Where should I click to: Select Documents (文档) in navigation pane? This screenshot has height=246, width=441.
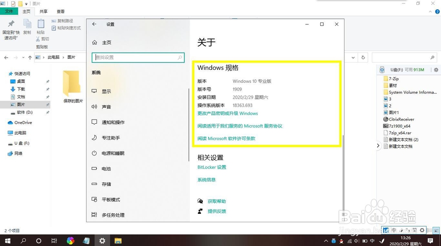21,97
